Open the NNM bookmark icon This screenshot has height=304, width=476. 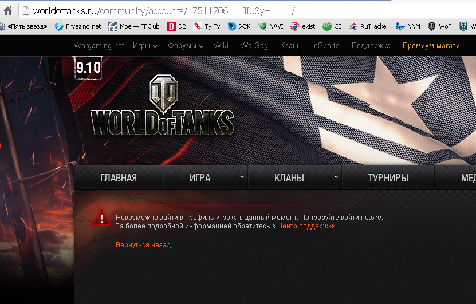click(x=400, y=26)
